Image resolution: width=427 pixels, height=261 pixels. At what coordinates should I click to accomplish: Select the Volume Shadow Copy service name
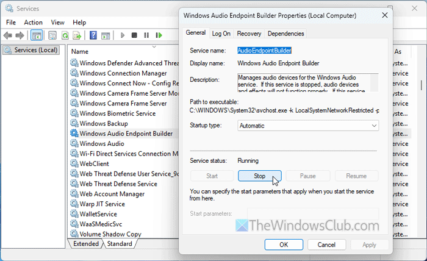point(110,234)
